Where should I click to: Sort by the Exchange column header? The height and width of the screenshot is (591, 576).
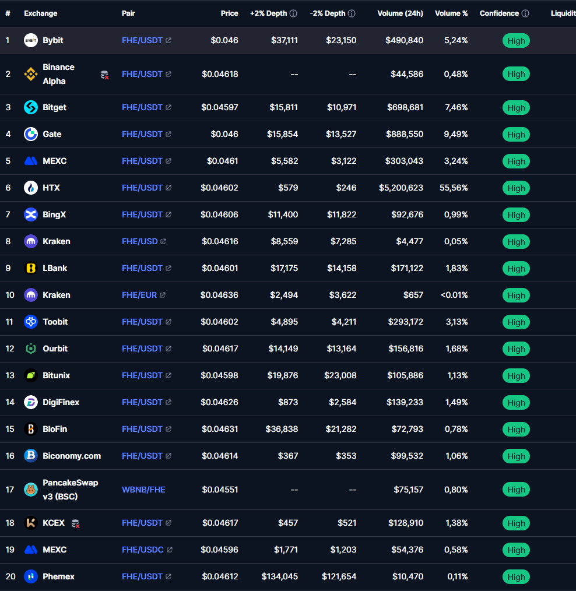pyautogui.click(x=40, y=13)
